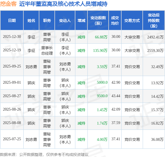Click the 职务 column header

click(47, 21)
